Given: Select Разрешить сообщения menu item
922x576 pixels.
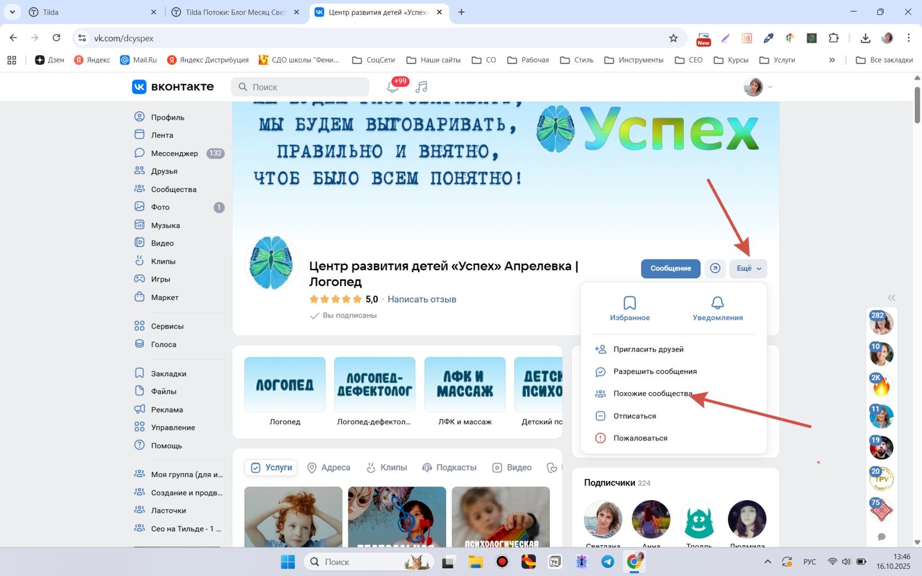Looking at the screenshot, I should pyautogui.click(x=673, y=371).
